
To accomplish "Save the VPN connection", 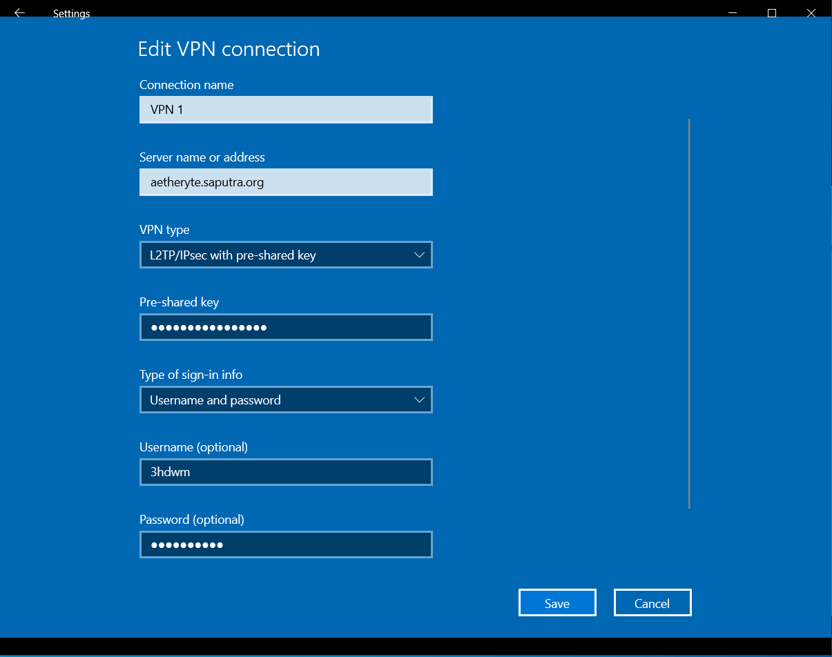I will pos(557,602).
